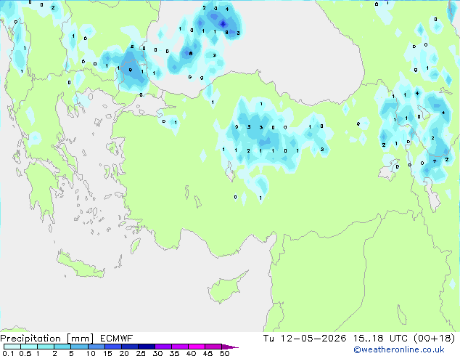
Task: Click the legend value "30"
Action: click(x=157, y=353)
